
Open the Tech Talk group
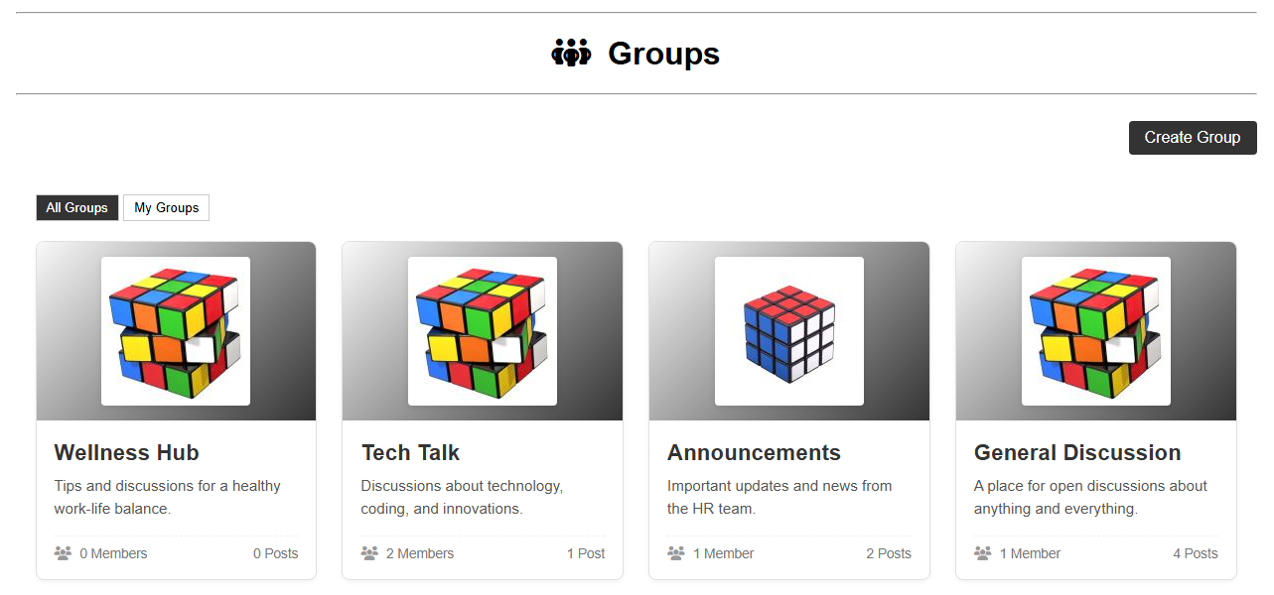[410, 452]
